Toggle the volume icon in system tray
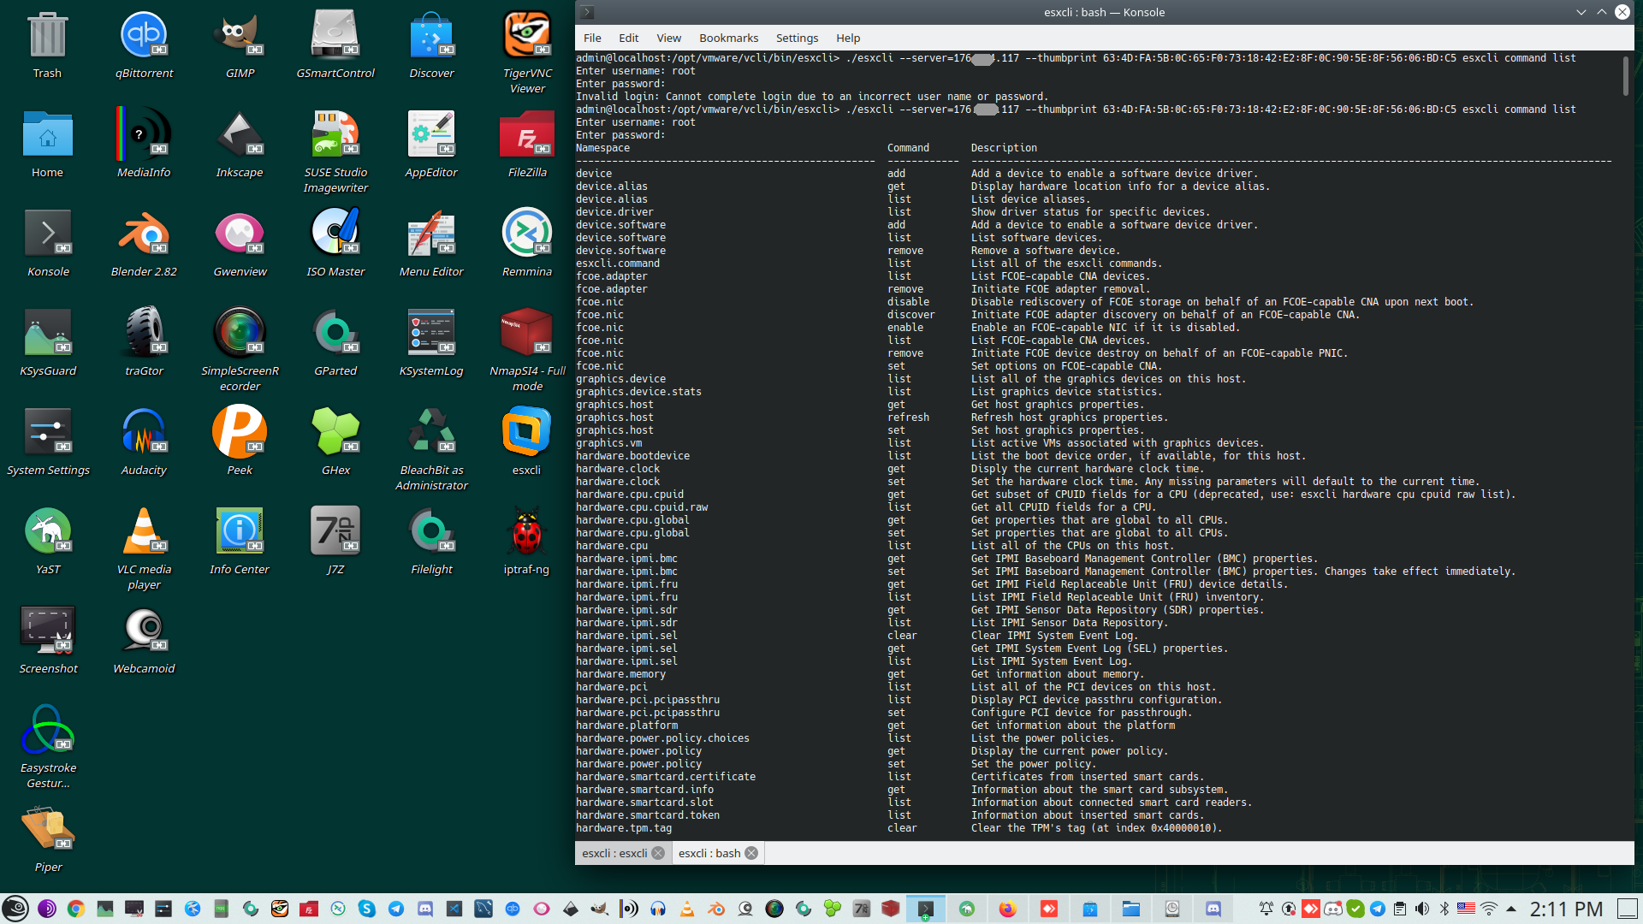Screen dimensions: 1643x924 click(x=1422, y=909)
